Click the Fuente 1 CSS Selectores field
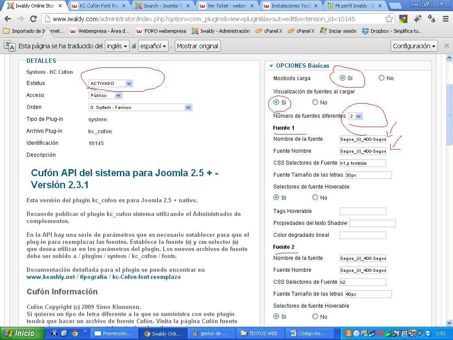 tap(363, 163)
